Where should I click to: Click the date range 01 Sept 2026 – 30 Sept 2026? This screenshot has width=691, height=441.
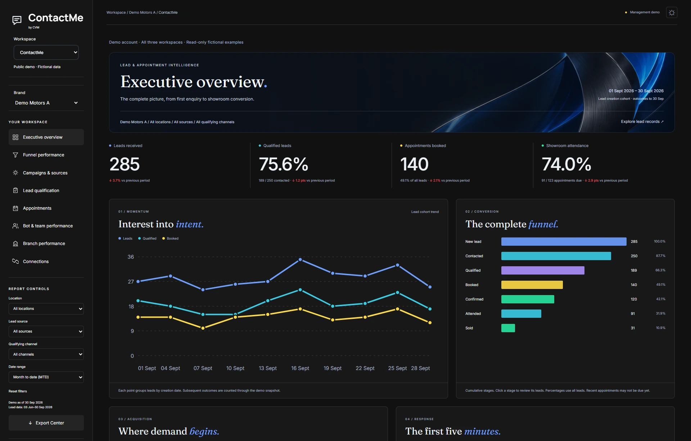(x=636, y=91)
